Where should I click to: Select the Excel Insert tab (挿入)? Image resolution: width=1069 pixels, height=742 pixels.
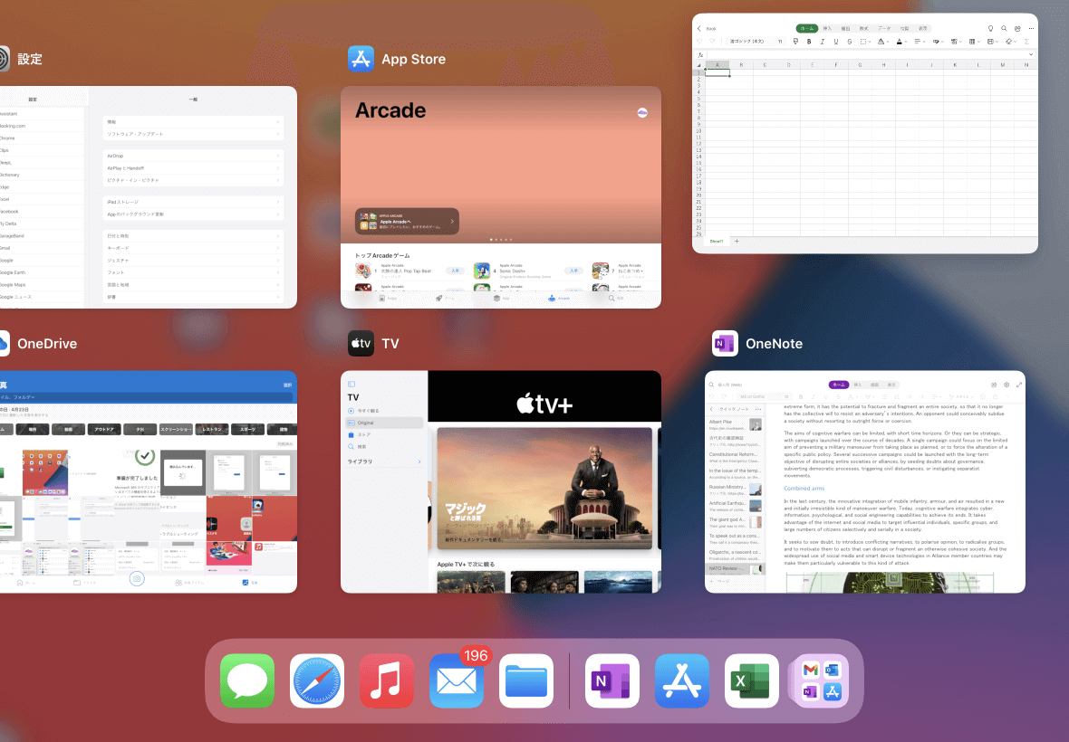pyautogui.click(x=828, y=29)
